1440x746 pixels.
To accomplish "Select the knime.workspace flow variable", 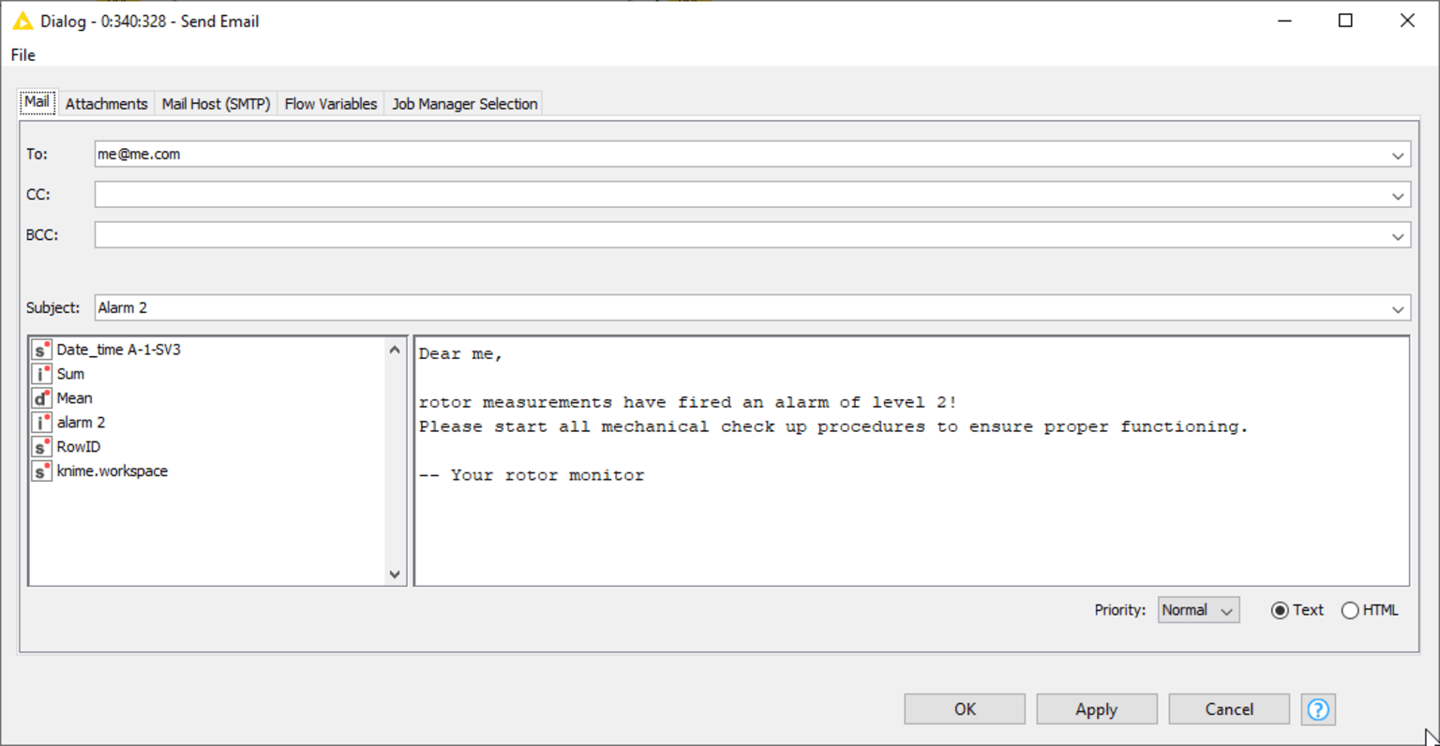I will (x=112, y=471).
